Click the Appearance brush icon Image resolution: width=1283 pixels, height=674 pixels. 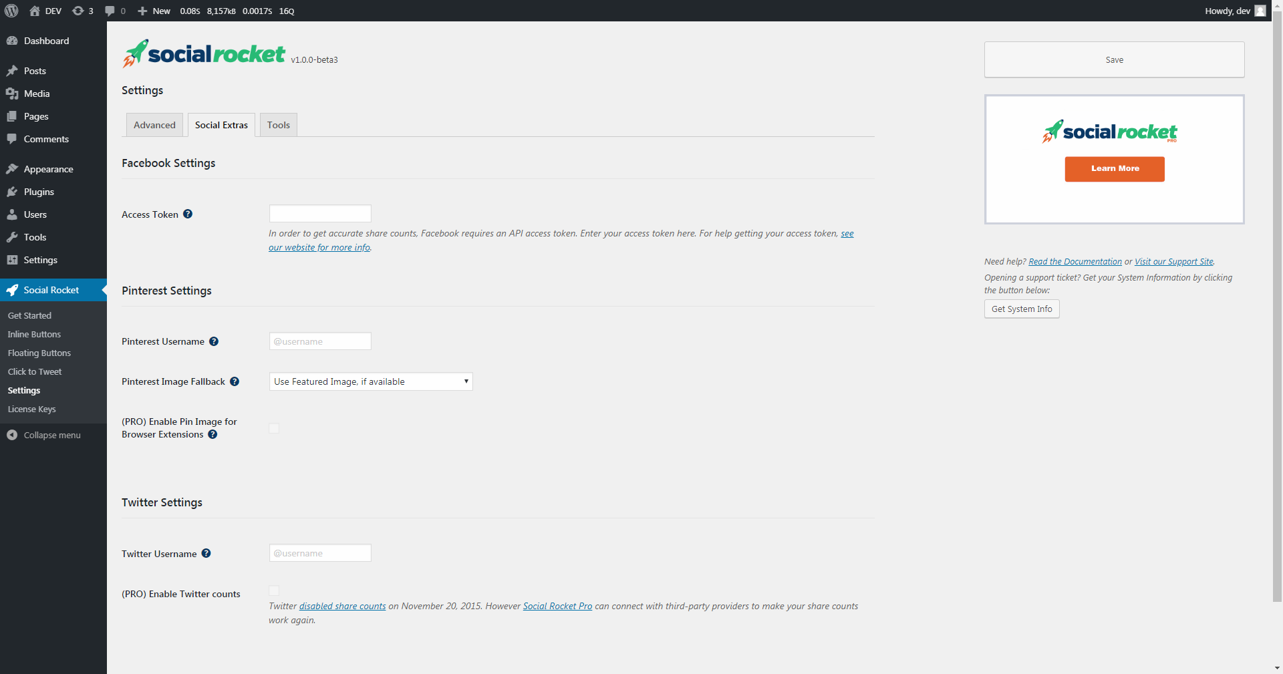pos(12,169)
